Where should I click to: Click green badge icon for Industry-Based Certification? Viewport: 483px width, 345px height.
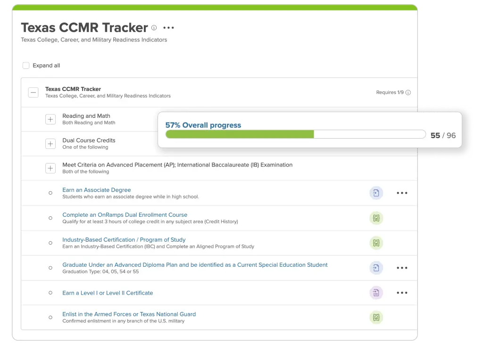tap(376, 243)
